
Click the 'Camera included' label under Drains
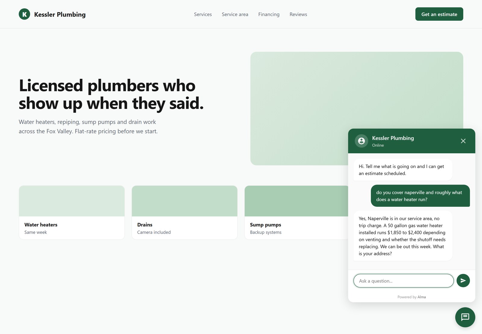(154, 232)
